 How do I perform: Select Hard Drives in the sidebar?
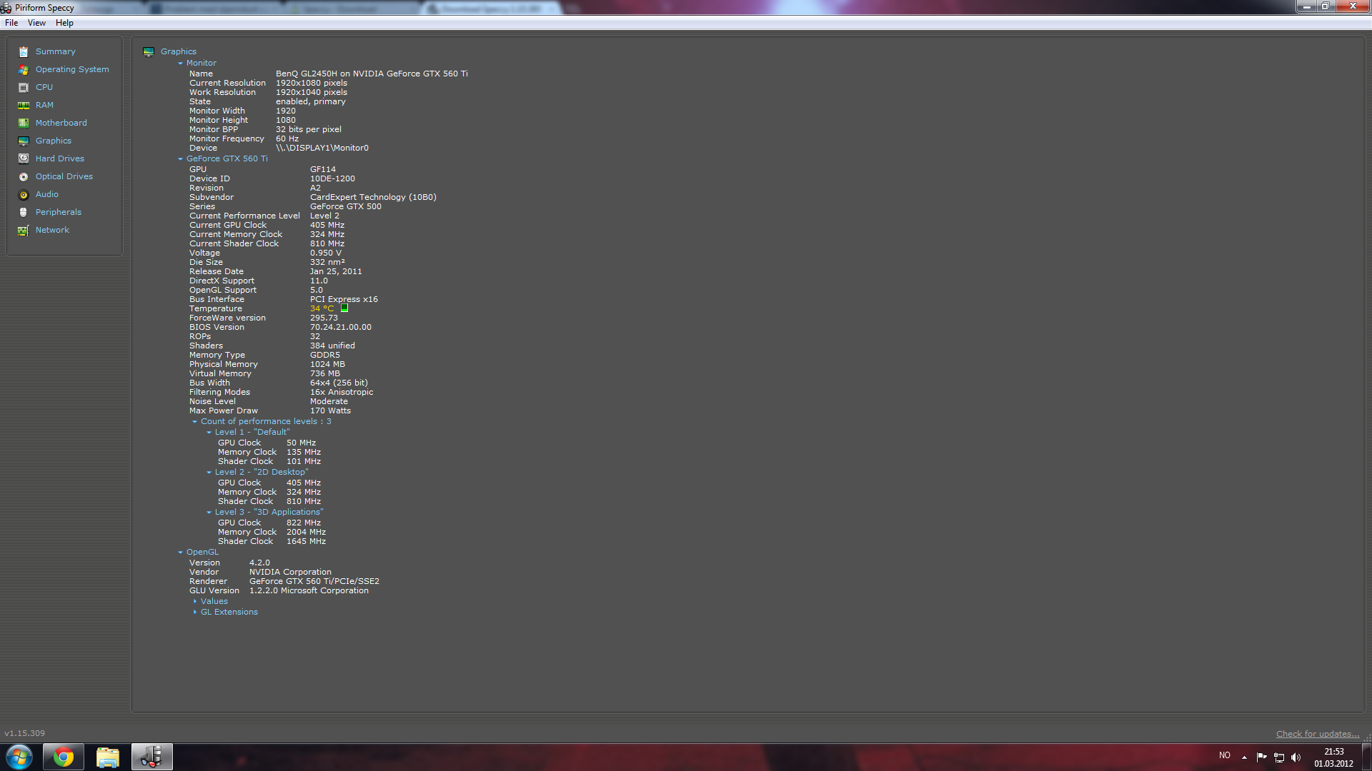click(x=60, y=158)
